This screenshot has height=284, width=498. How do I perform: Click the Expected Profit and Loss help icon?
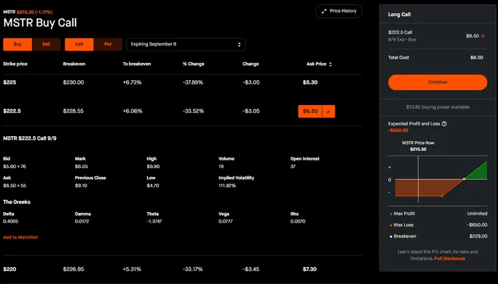444,124
